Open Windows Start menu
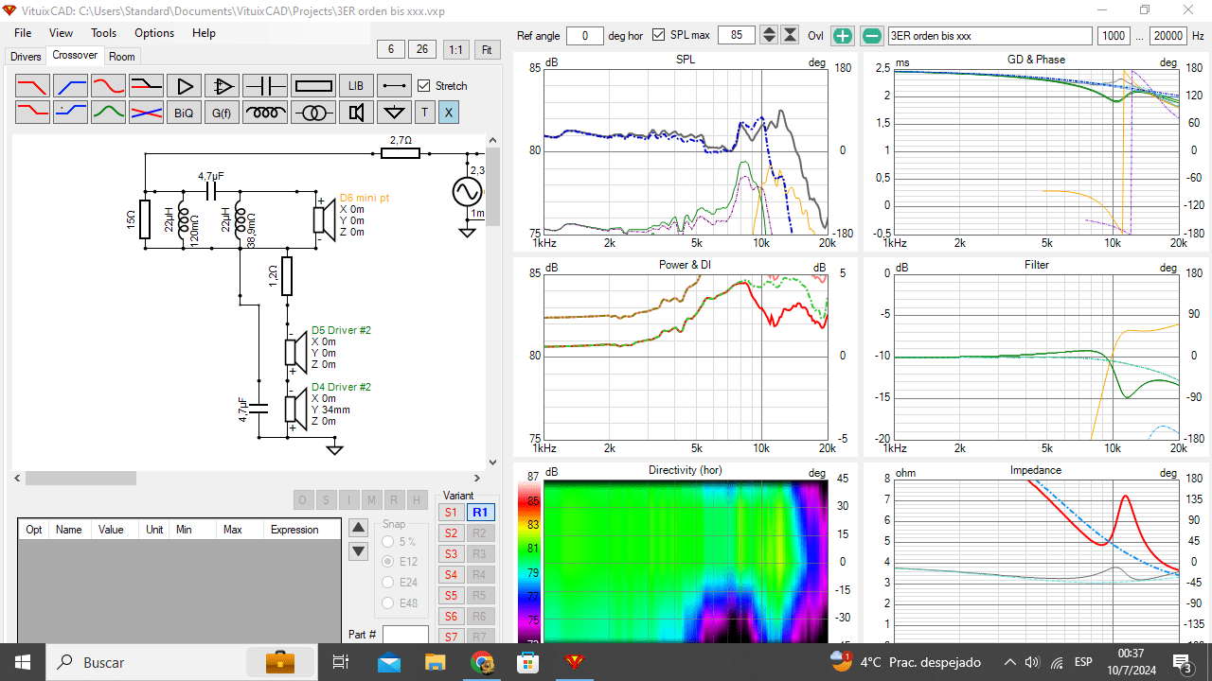Viewport: 1212px width, 681px height. [x=23, y=662]
